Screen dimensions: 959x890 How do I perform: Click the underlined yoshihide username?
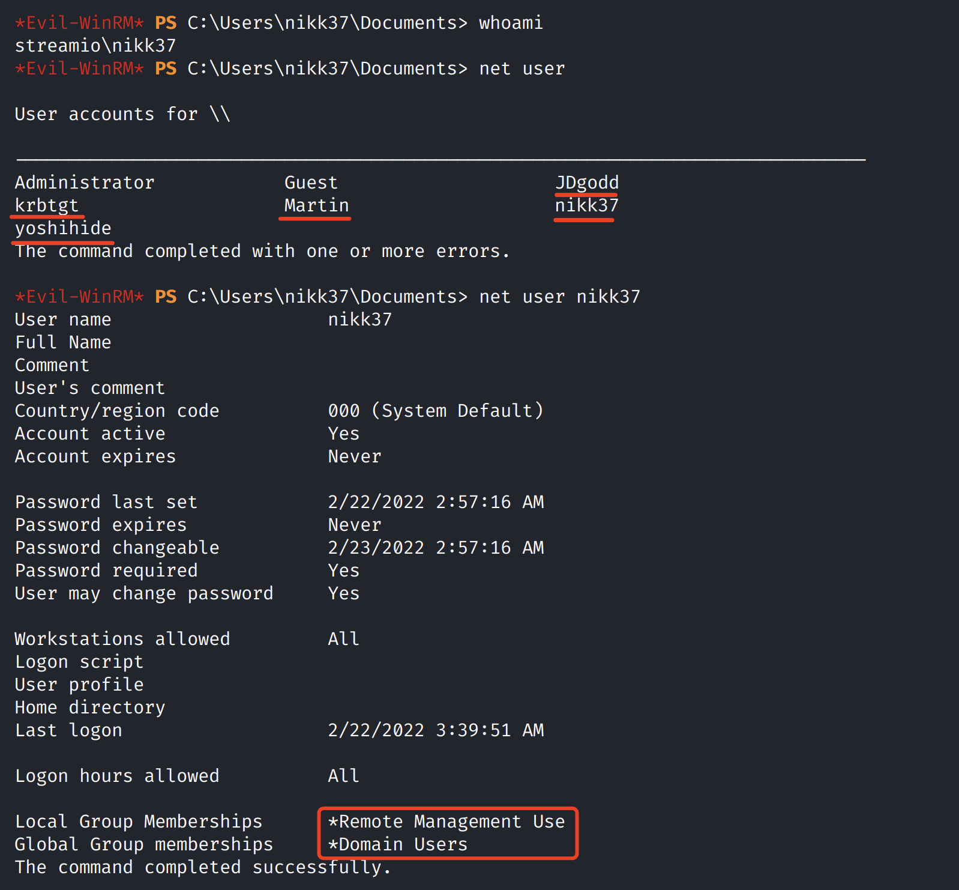(x=63, y=228)
